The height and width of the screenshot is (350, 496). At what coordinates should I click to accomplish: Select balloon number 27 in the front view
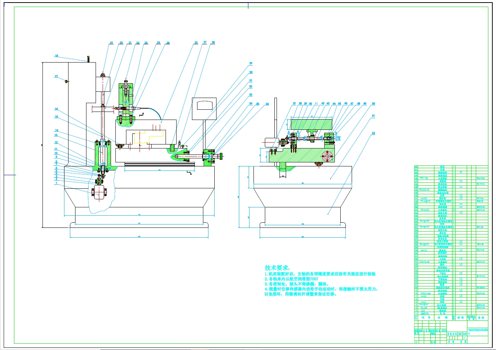205,42
